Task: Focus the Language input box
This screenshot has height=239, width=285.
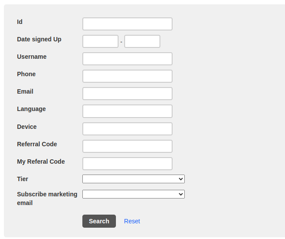Action: coord(127,111)
